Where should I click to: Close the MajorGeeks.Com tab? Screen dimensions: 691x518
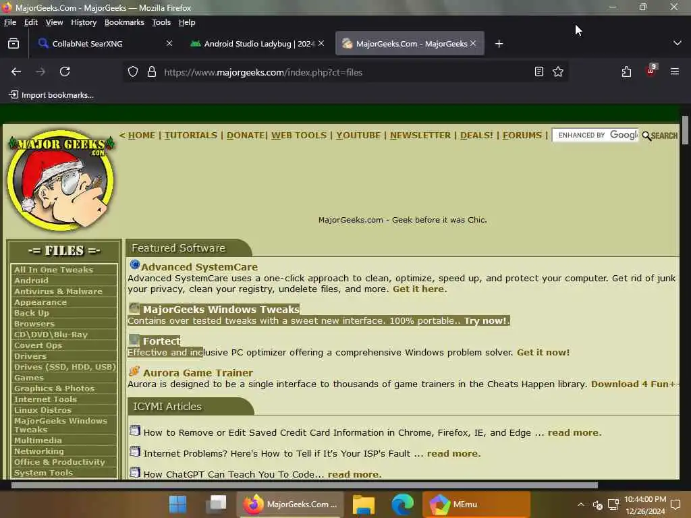473,43
